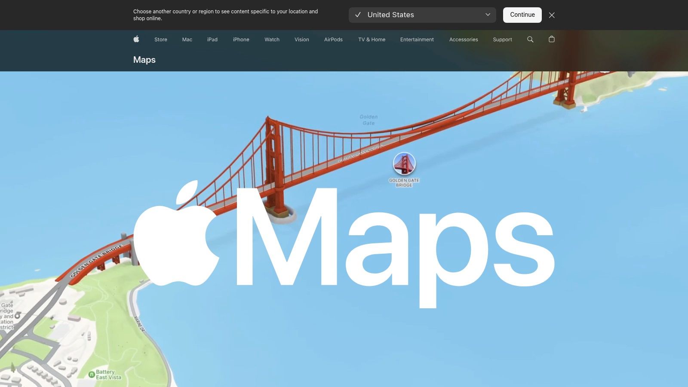The height and width of the screenshot is (387, 688).
Task: Open the shopping bag icon
Action: tap(552, 39)
